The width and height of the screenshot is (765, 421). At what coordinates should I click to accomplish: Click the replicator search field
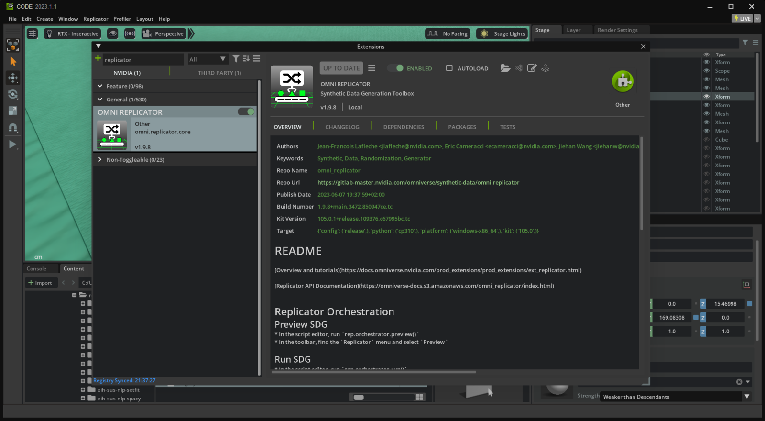click(143, 59)
